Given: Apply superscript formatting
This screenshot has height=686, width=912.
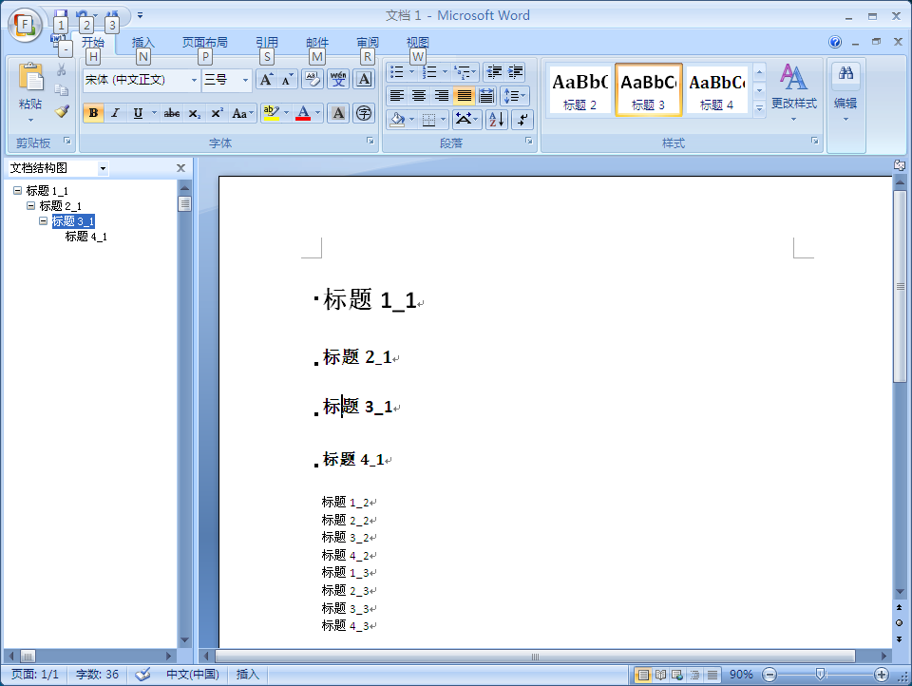Looking at the screenshot, I should 217,113.
